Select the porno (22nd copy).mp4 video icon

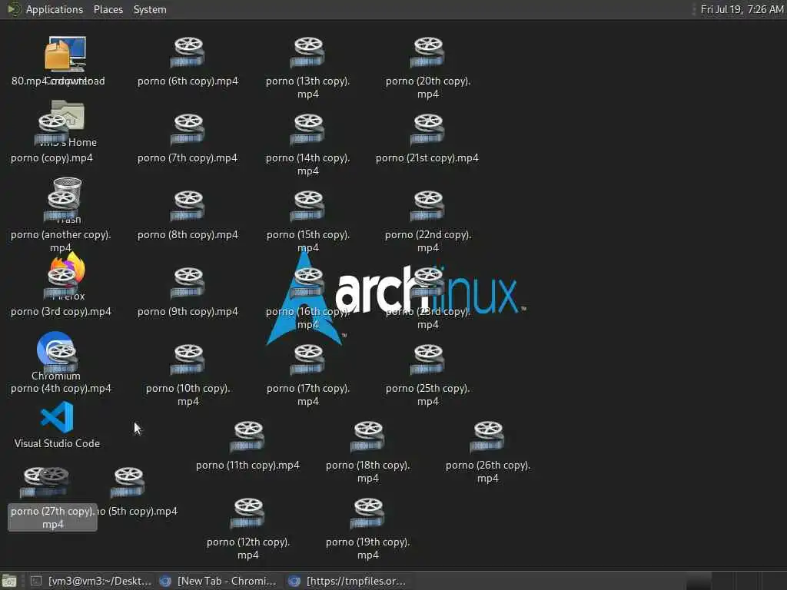[x=427, y=206]
